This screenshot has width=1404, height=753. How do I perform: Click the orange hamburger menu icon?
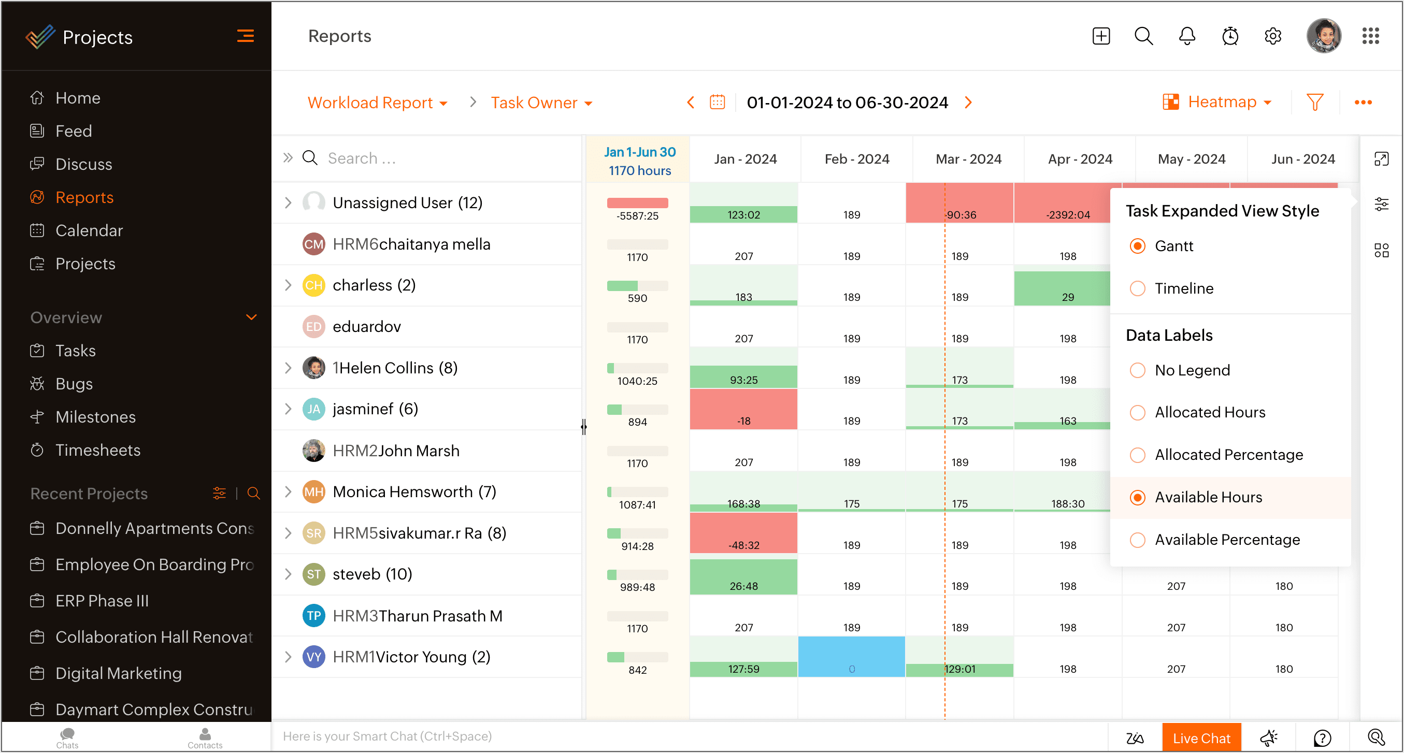point(245,36)
